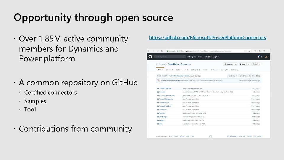Click commit message 'Added the Rencore connector'

(194, 113)
